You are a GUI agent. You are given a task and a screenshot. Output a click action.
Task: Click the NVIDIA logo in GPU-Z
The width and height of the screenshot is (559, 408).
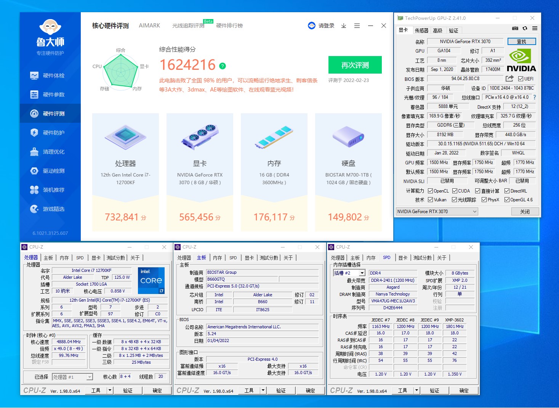point(521,60)
